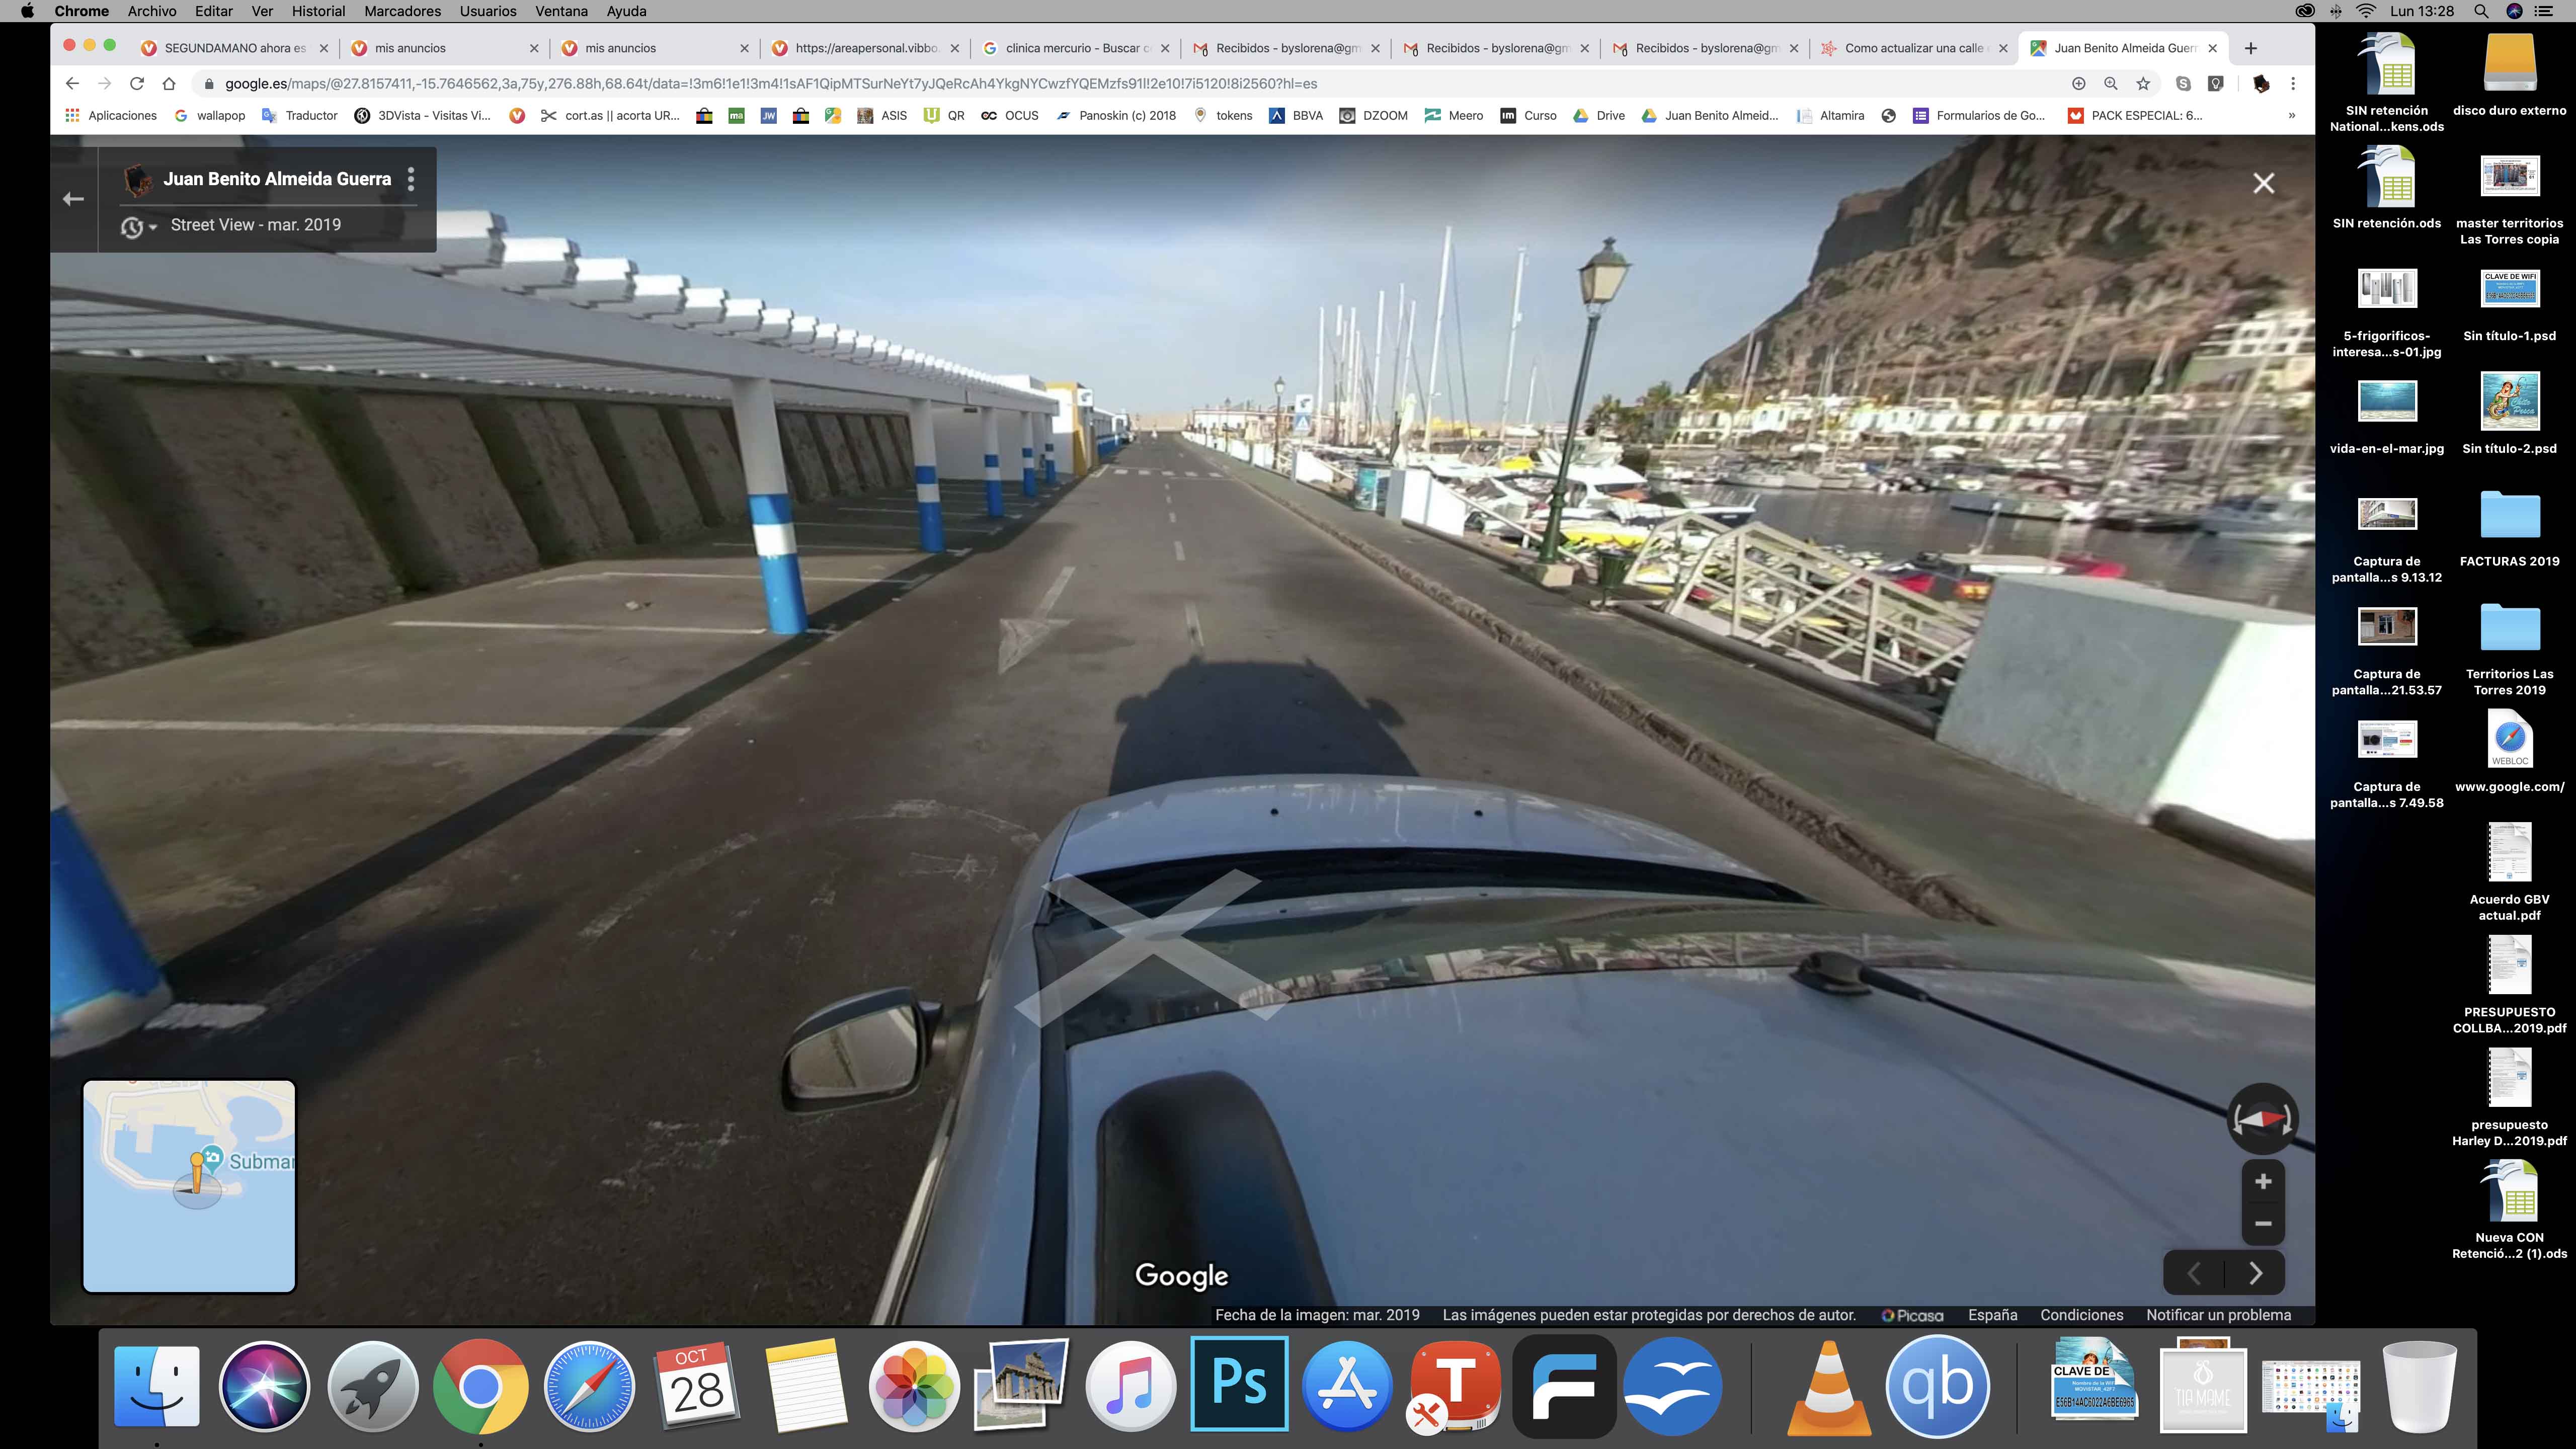Viewport: 2576px width, 1449px height.
Task: Click the minimap thumbnail showing Submarine
Action: [x=189, y=1186]
